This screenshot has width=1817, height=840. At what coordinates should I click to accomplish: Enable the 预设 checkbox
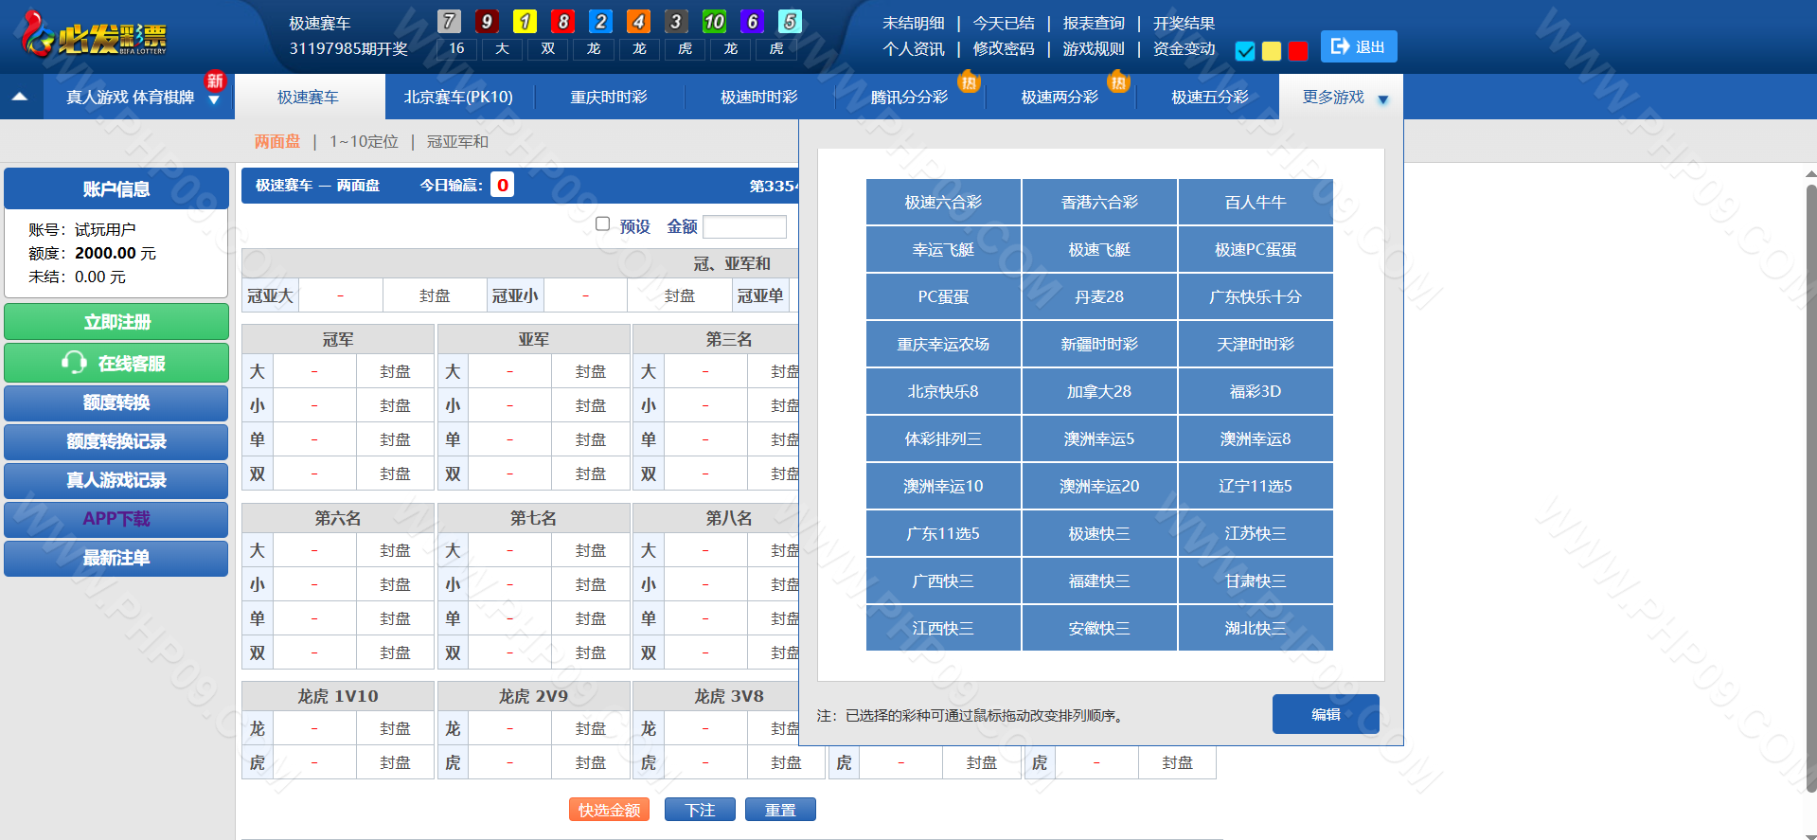coord(602,224)
